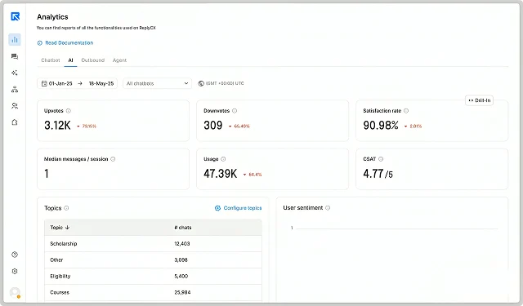Click the Other topic row
Screen dimensions: 523x306
[153, 260]
